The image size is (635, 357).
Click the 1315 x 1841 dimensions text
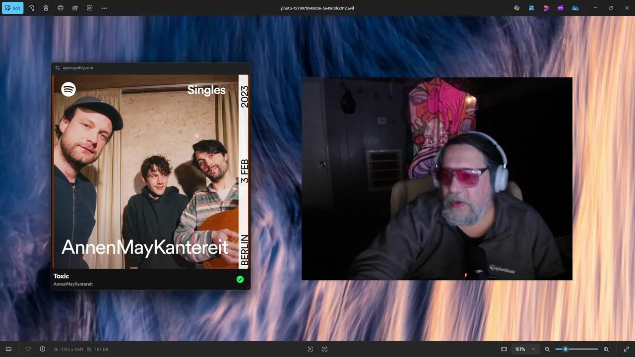[72, 350]
